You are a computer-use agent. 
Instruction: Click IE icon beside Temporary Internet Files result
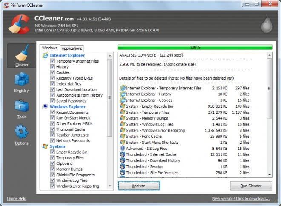pos(123,88)
